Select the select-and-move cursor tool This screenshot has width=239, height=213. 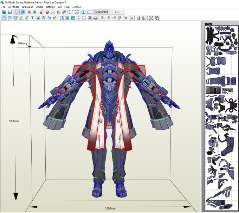coord(4,18)
